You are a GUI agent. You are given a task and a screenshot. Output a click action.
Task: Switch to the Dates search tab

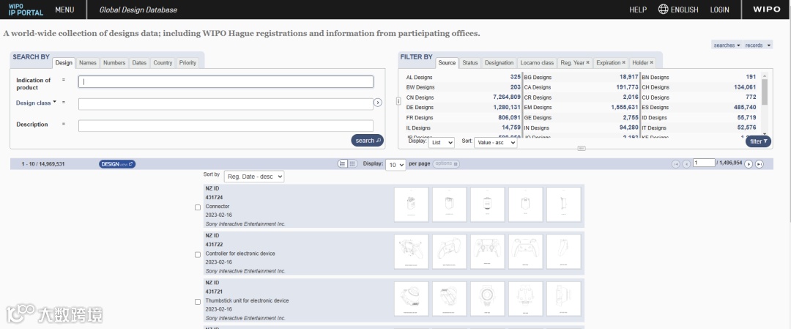[139, 62]
